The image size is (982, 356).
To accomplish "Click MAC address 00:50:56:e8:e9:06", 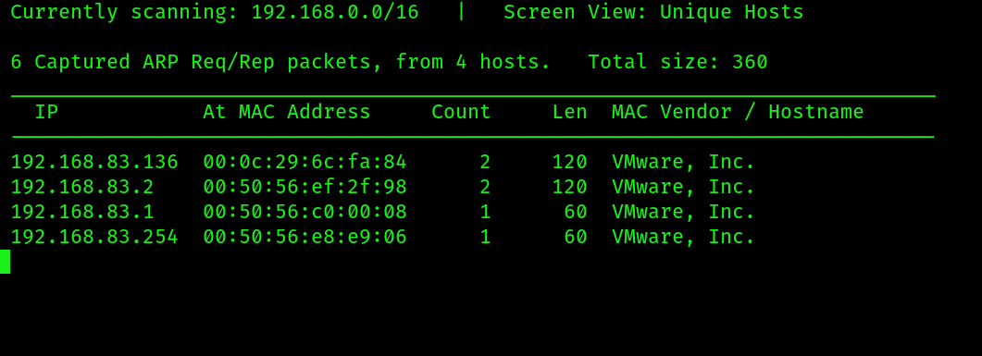I will pyautogui.click(x=305, y=237).
